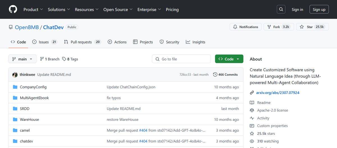Click the Pricing link
Viewport: 337px width, 148px height.
tap(172, 9)
